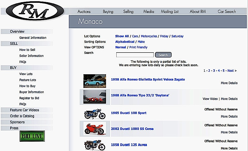Open the blue Alfa Romeo Giulietta thumbnail

pos(95,81)
